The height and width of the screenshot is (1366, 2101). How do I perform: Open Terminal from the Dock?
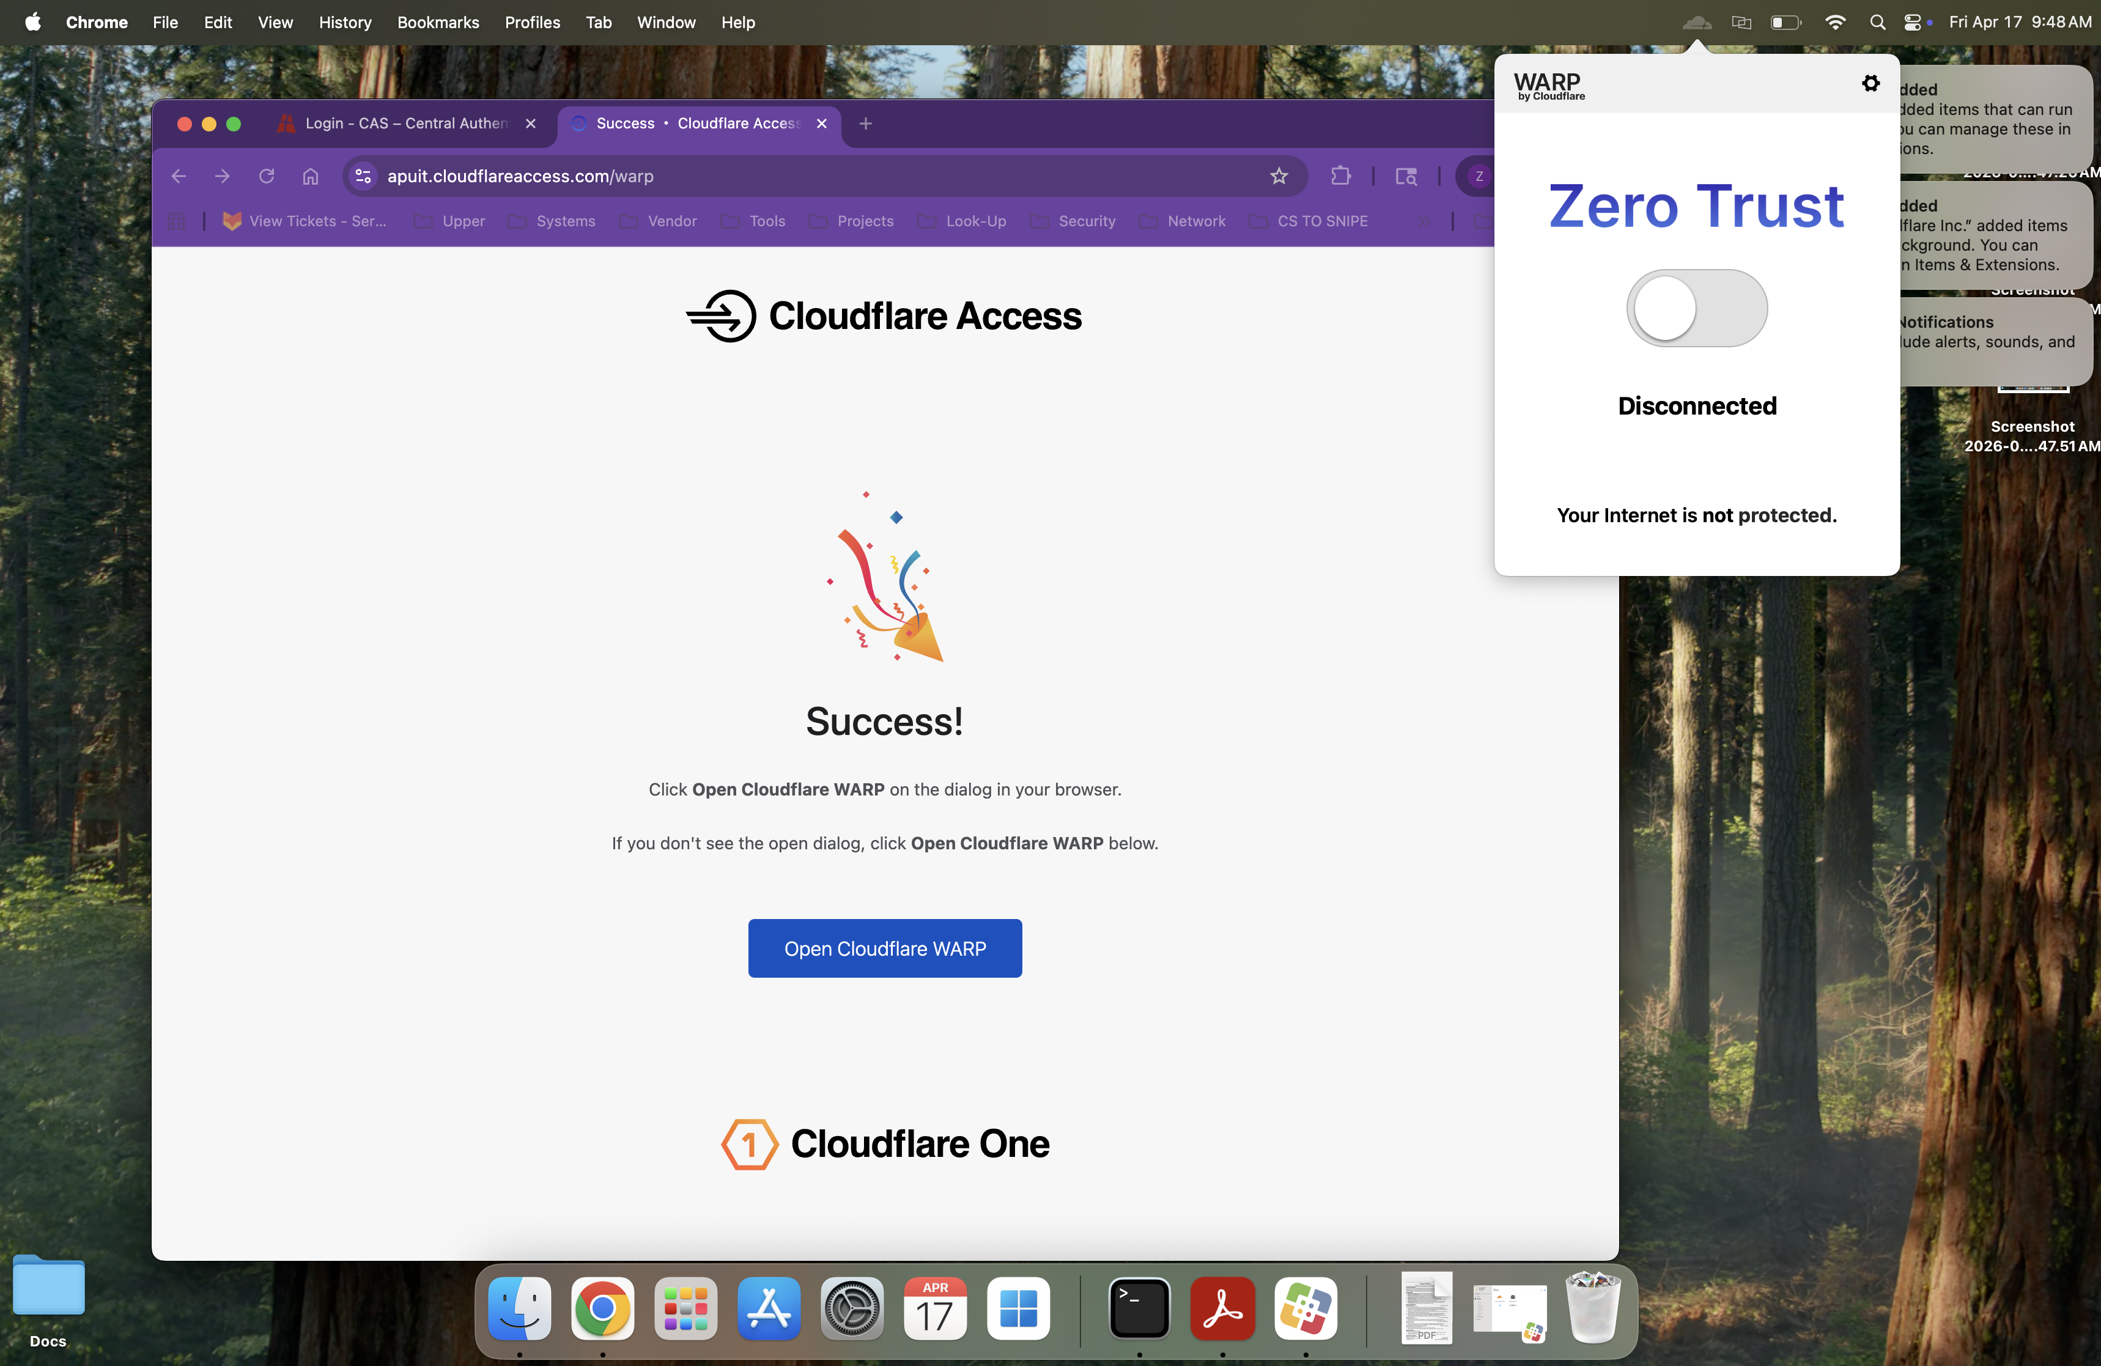pos(1139,1308)
